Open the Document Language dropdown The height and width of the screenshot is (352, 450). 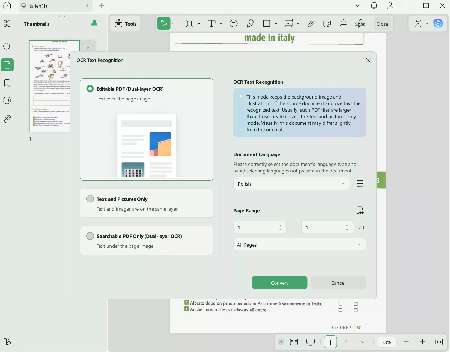pyautogui.click(x=291, y=184)
